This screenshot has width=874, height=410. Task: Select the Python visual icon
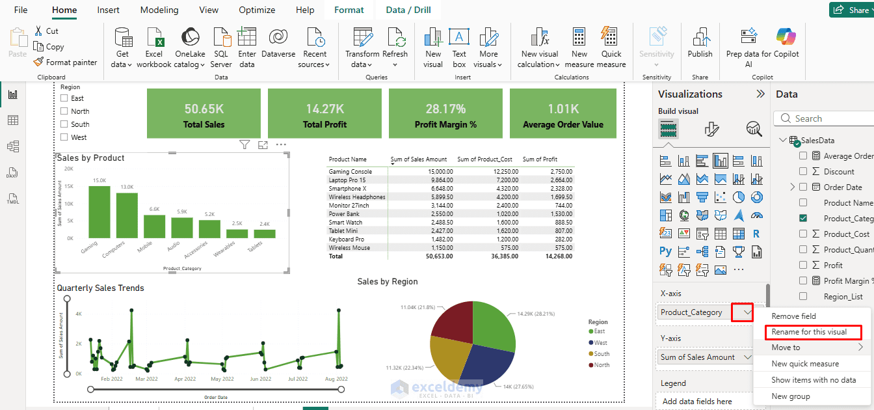click(x=665, y=251)
